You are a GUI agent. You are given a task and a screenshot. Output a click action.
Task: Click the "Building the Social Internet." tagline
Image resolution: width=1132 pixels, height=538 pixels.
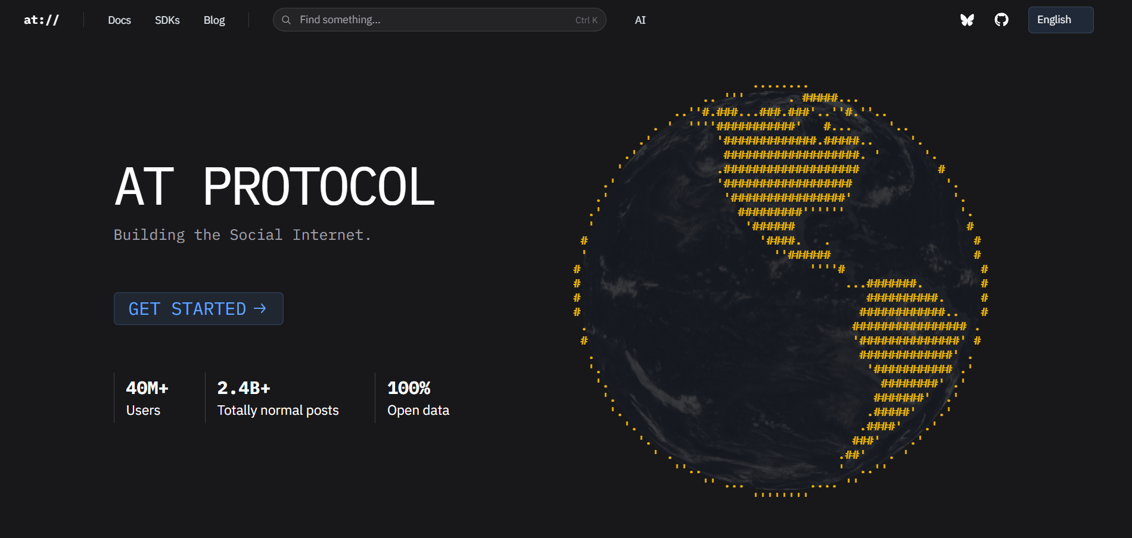[242, 235]
